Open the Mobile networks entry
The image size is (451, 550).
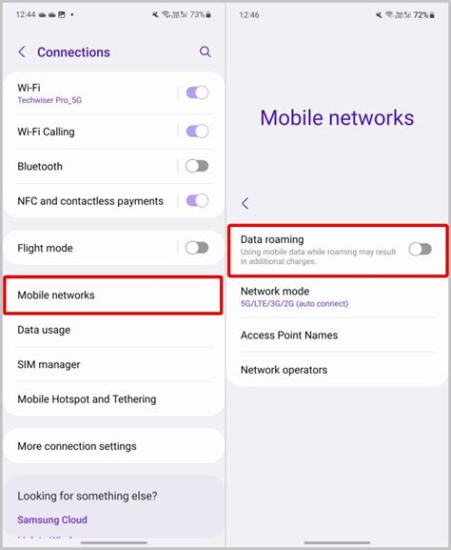(113, 295)
